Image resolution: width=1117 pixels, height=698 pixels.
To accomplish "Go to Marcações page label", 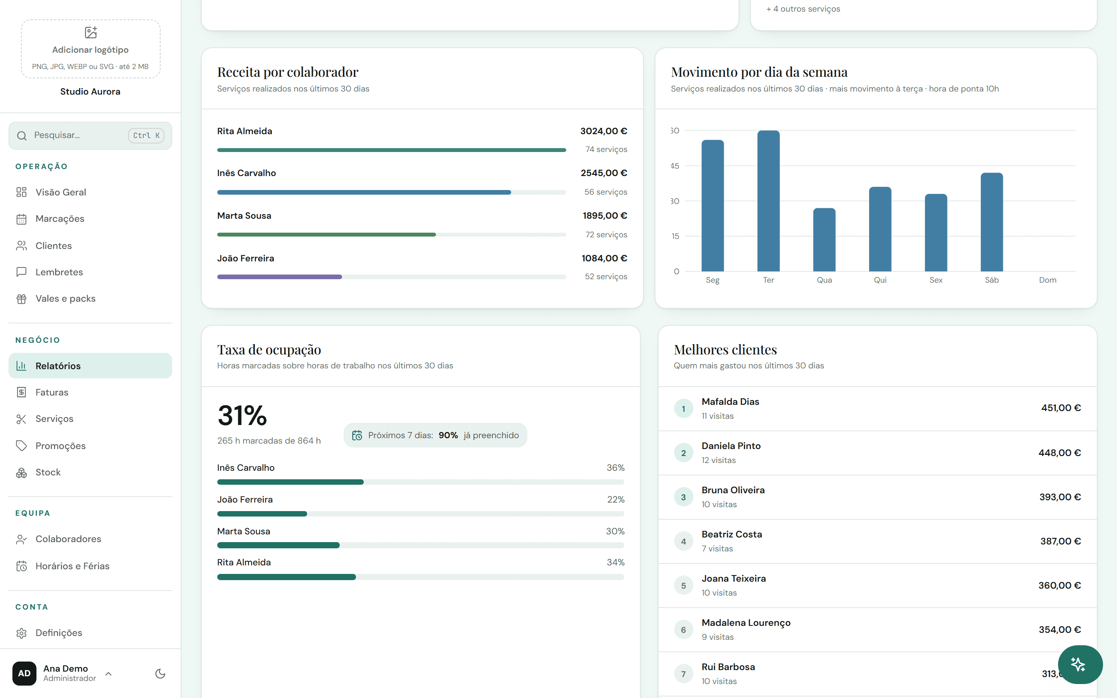I will (60, 219).
